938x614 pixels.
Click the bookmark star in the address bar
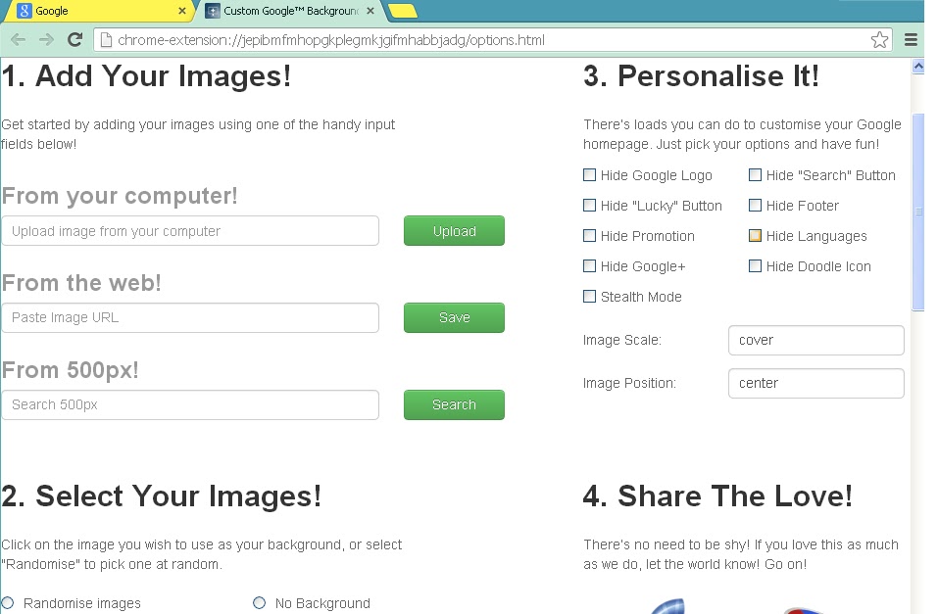[879, 41]
